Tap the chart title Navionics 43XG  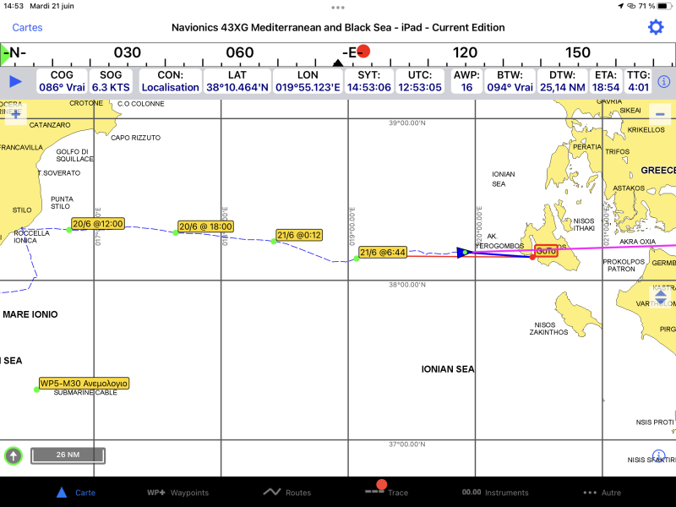pyautogui.click(x=338, y=28)
